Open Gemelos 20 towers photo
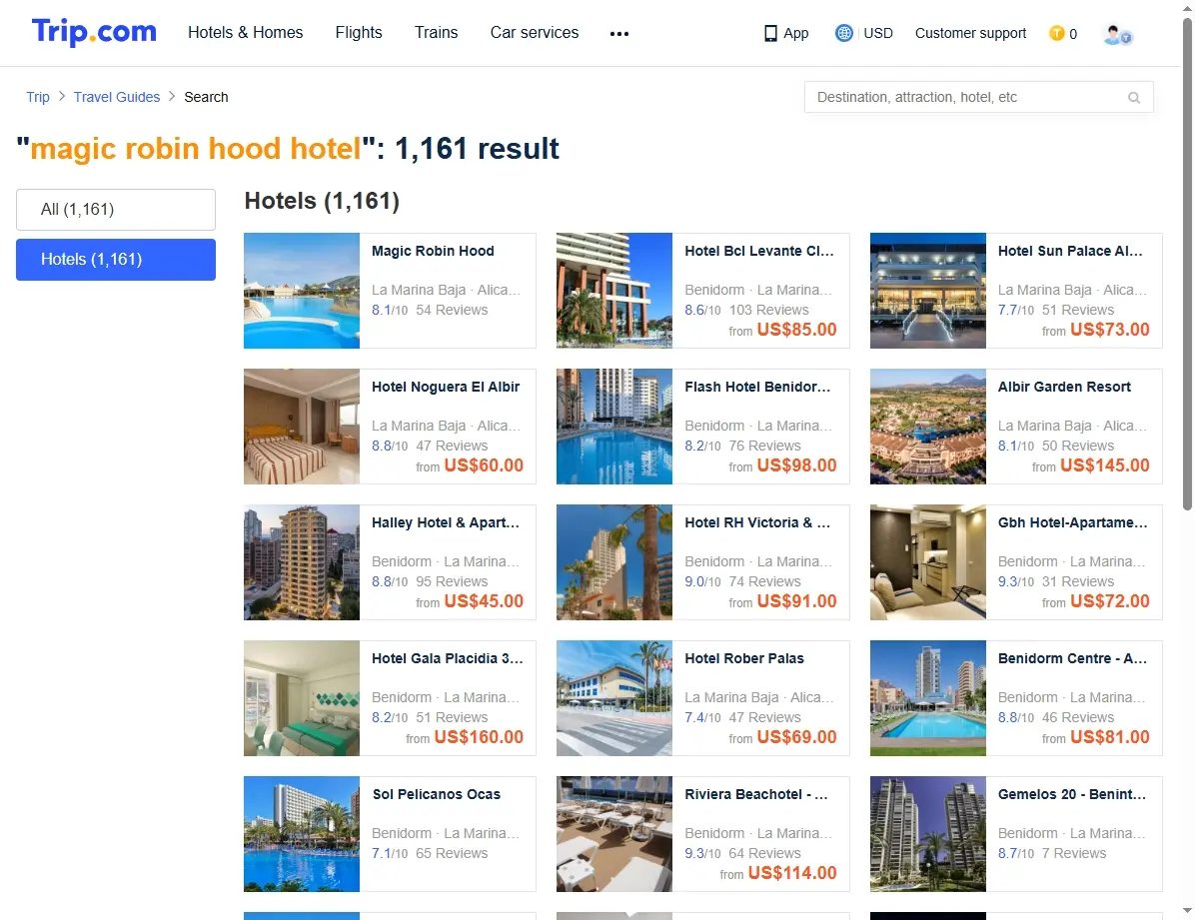Image resolution: width=1195 pixels, height=920 pixels. (x=927, y=833)
